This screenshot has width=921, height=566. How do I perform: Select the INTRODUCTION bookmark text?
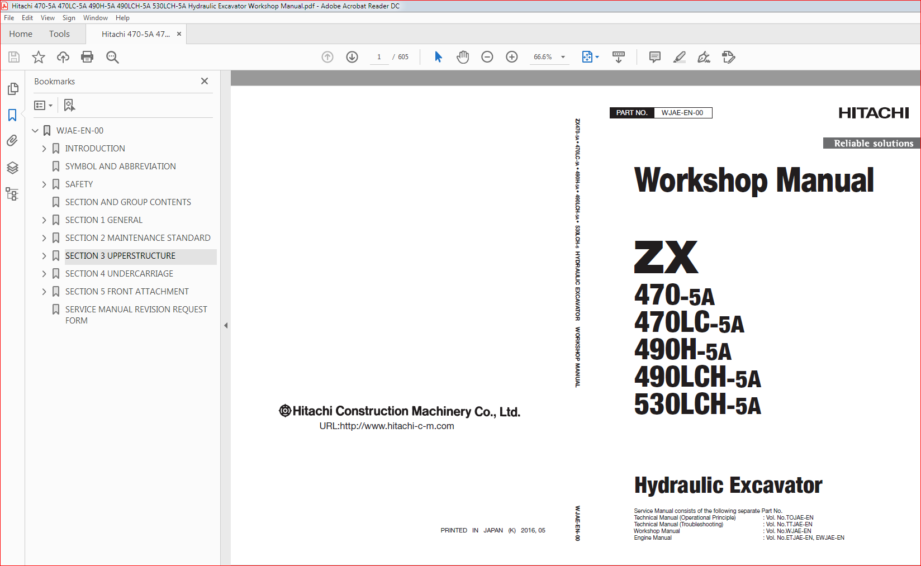tap(95, 149)
